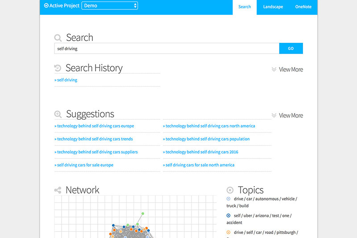Expand Search History with View More
This screenshot has width=357, height=238.
[287, 70]
